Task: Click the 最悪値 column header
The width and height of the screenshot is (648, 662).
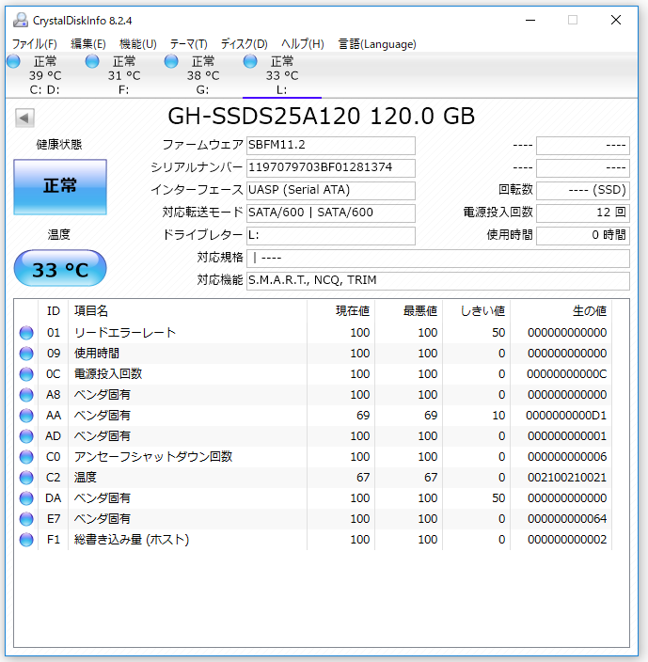Action: [x=408, y=311]
